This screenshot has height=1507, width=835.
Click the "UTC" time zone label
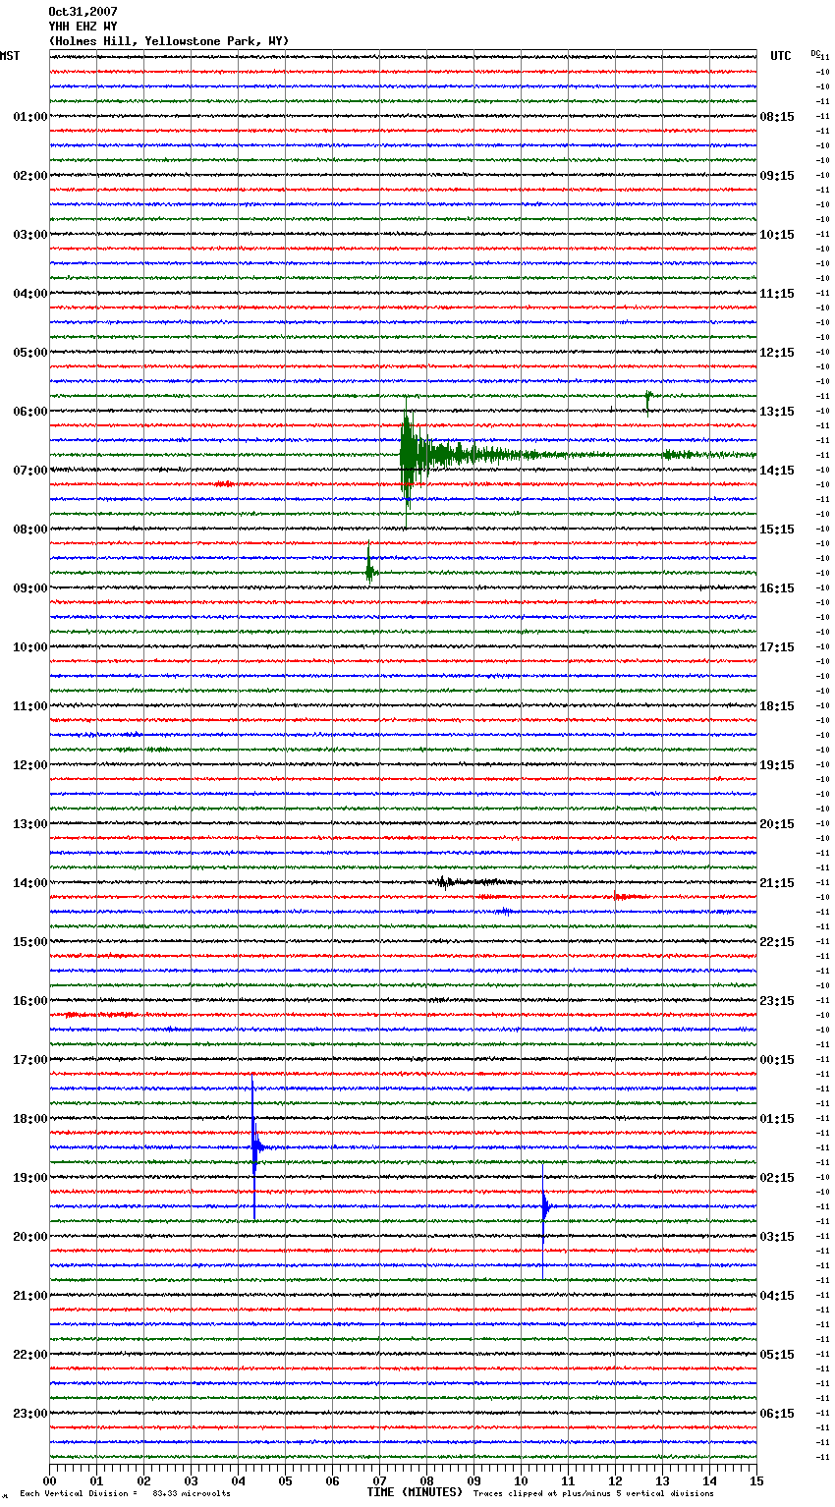[x=781, y=56]
